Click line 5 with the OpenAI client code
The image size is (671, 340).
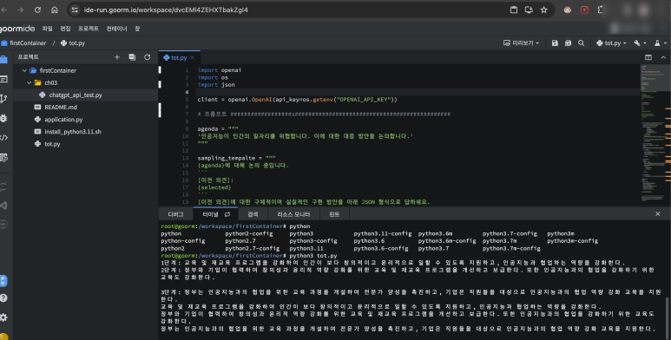pyautogui.click(x=298, y=100)
